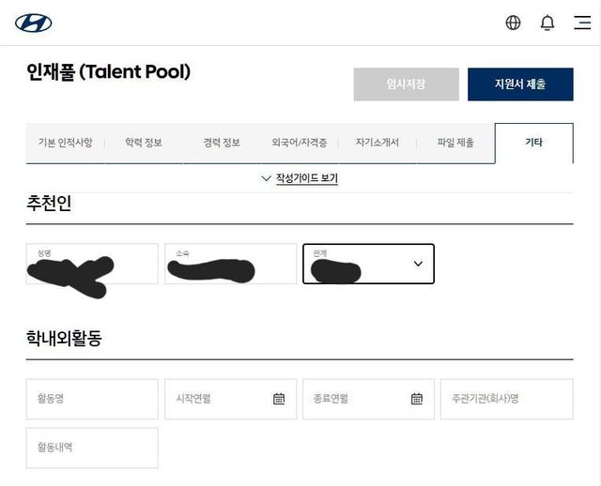Switch to 기본 인적사항 tab

pyautogui.click(x=65, y=143)
